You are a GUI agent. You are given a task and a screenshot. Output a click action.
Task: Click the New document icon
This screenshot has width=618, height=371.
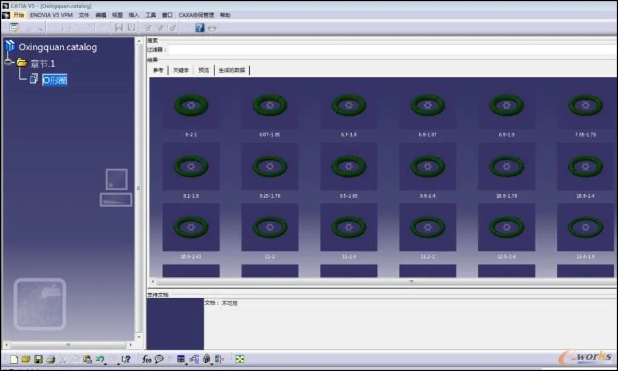pos(14,359)
